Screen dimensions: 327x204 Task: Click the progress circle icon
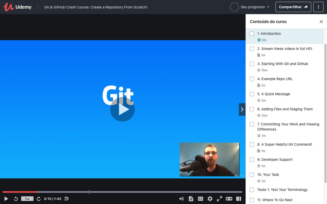click(x=234, y=7)
